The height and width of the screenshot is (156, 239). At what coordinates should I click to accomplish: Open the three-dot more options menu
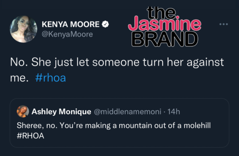click(224, 24)
